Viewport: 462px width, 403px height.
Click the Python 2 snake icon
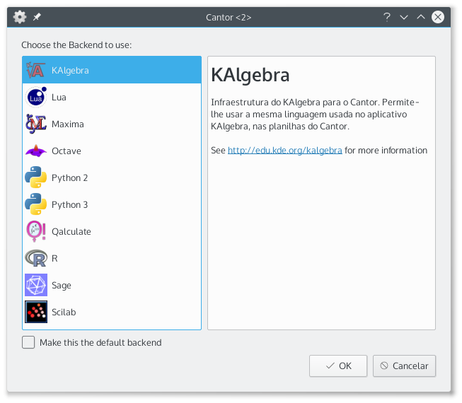35,177
